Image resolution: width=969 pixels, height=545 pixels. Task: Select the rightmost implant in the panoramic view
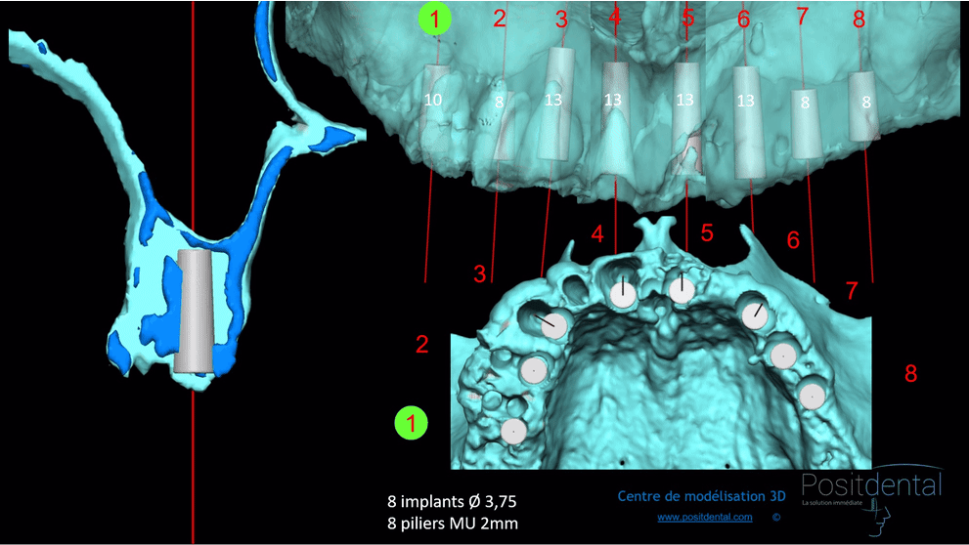click(x=863, y=105)
